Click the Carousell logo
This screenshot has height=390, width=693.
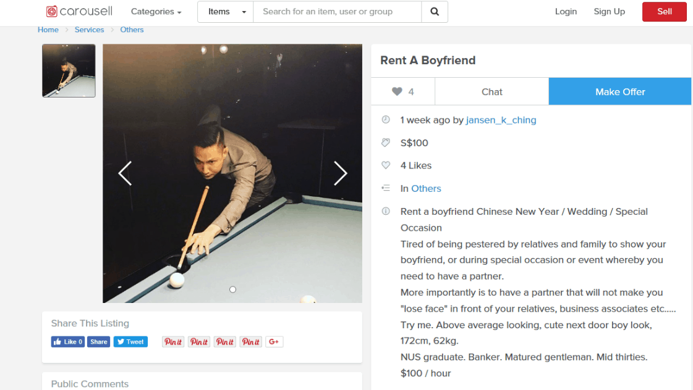(x=79, y=12)
